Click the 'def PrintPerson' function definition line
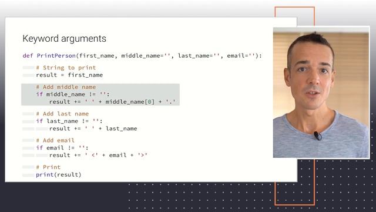Image resolution: width=376 pixels, height=212 pixels. pyautogui.click(x=142, y=56)
